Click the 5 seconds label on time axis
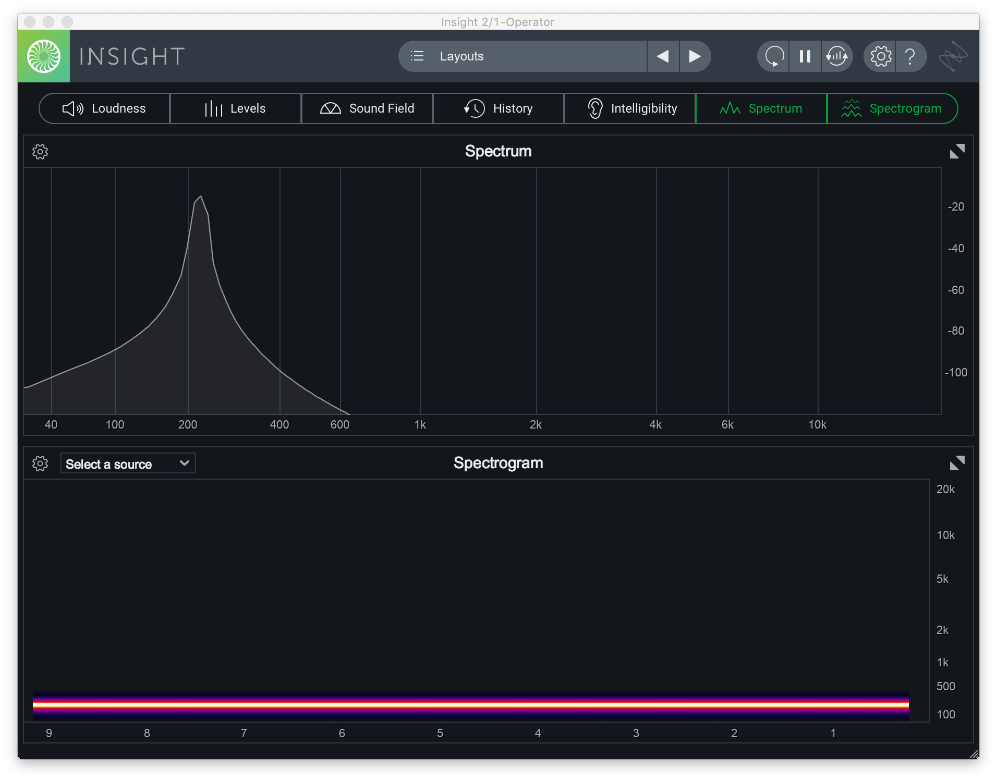997x781 pixels. [x=440, y=733]
